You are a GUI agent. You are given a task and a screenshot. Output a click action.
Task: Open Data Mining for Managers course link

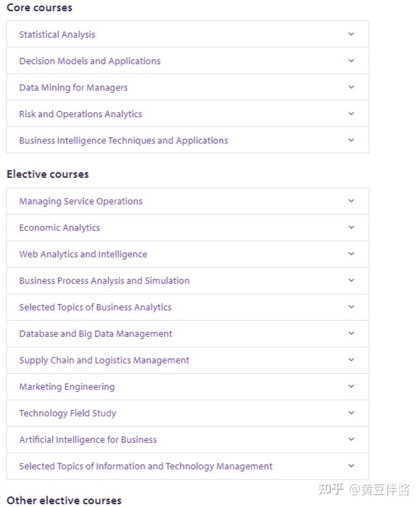point(73,88)
